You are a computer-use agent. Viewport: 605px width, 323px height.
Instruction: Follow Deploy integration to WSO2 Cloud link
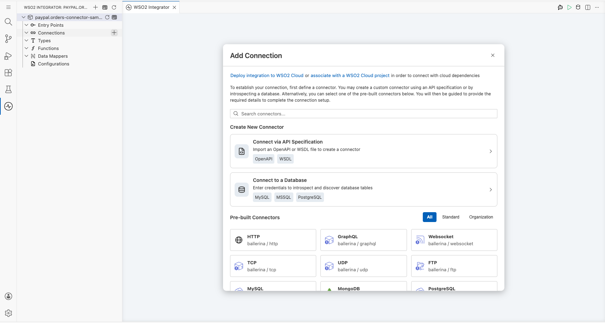[267, 76]
